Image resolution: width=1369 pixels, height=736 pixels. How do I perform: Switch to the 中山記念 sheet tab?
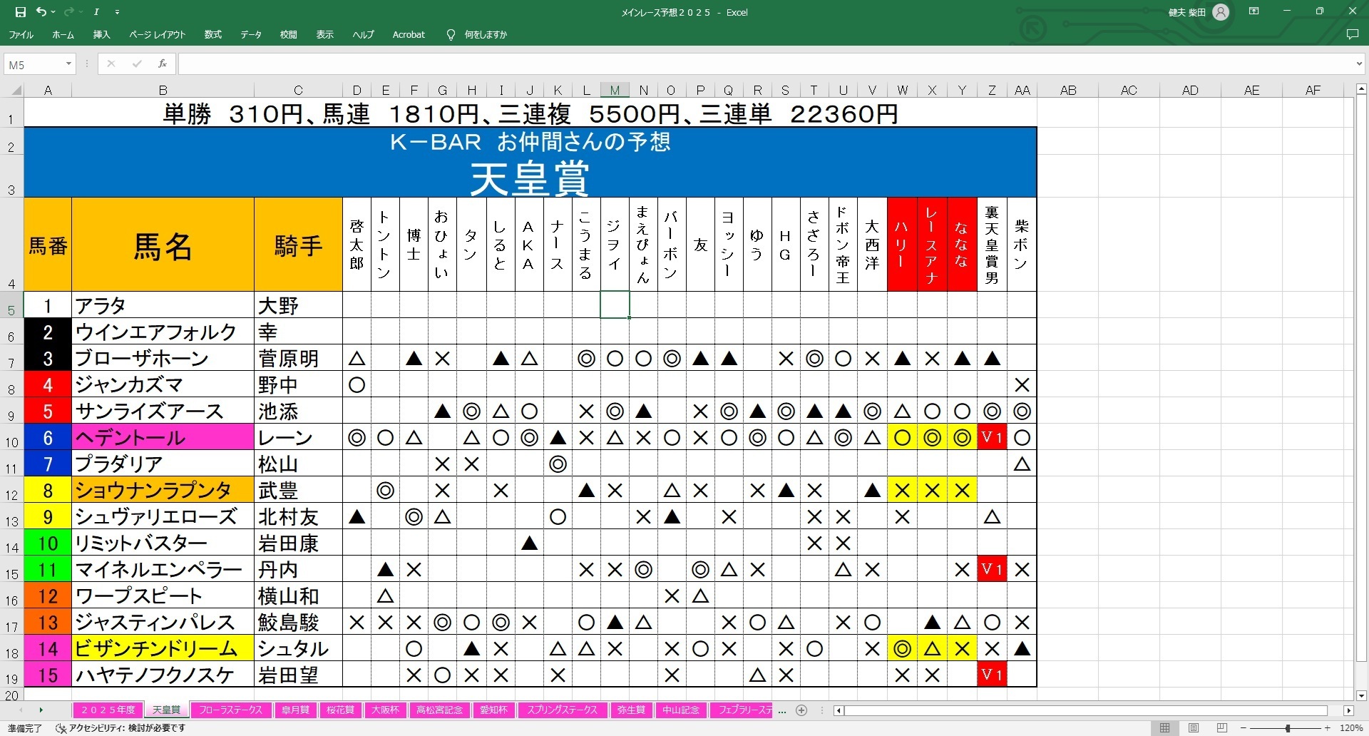click(x=681, y=710)
